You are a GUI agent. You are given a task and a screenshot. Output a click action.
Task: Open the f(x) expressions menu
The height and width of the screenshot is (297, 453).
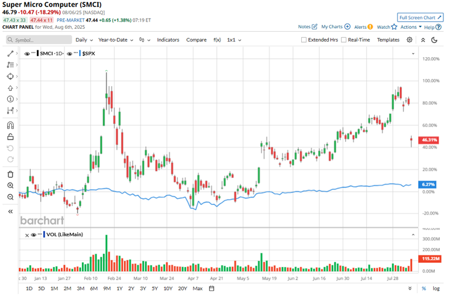click(217, 40)
